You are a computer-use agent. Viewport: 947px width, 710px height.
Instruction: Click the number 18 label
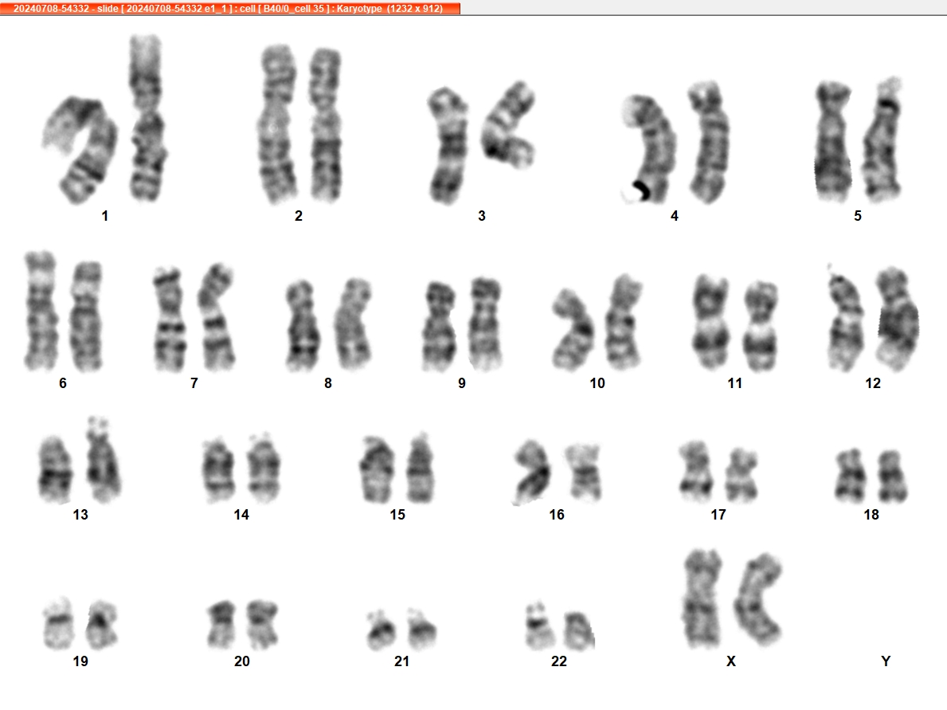[871, 514]
